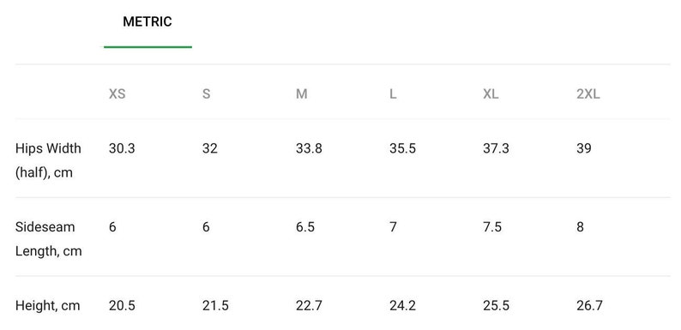Select the M size column header
Screen dimensions: 681x330
301,93
